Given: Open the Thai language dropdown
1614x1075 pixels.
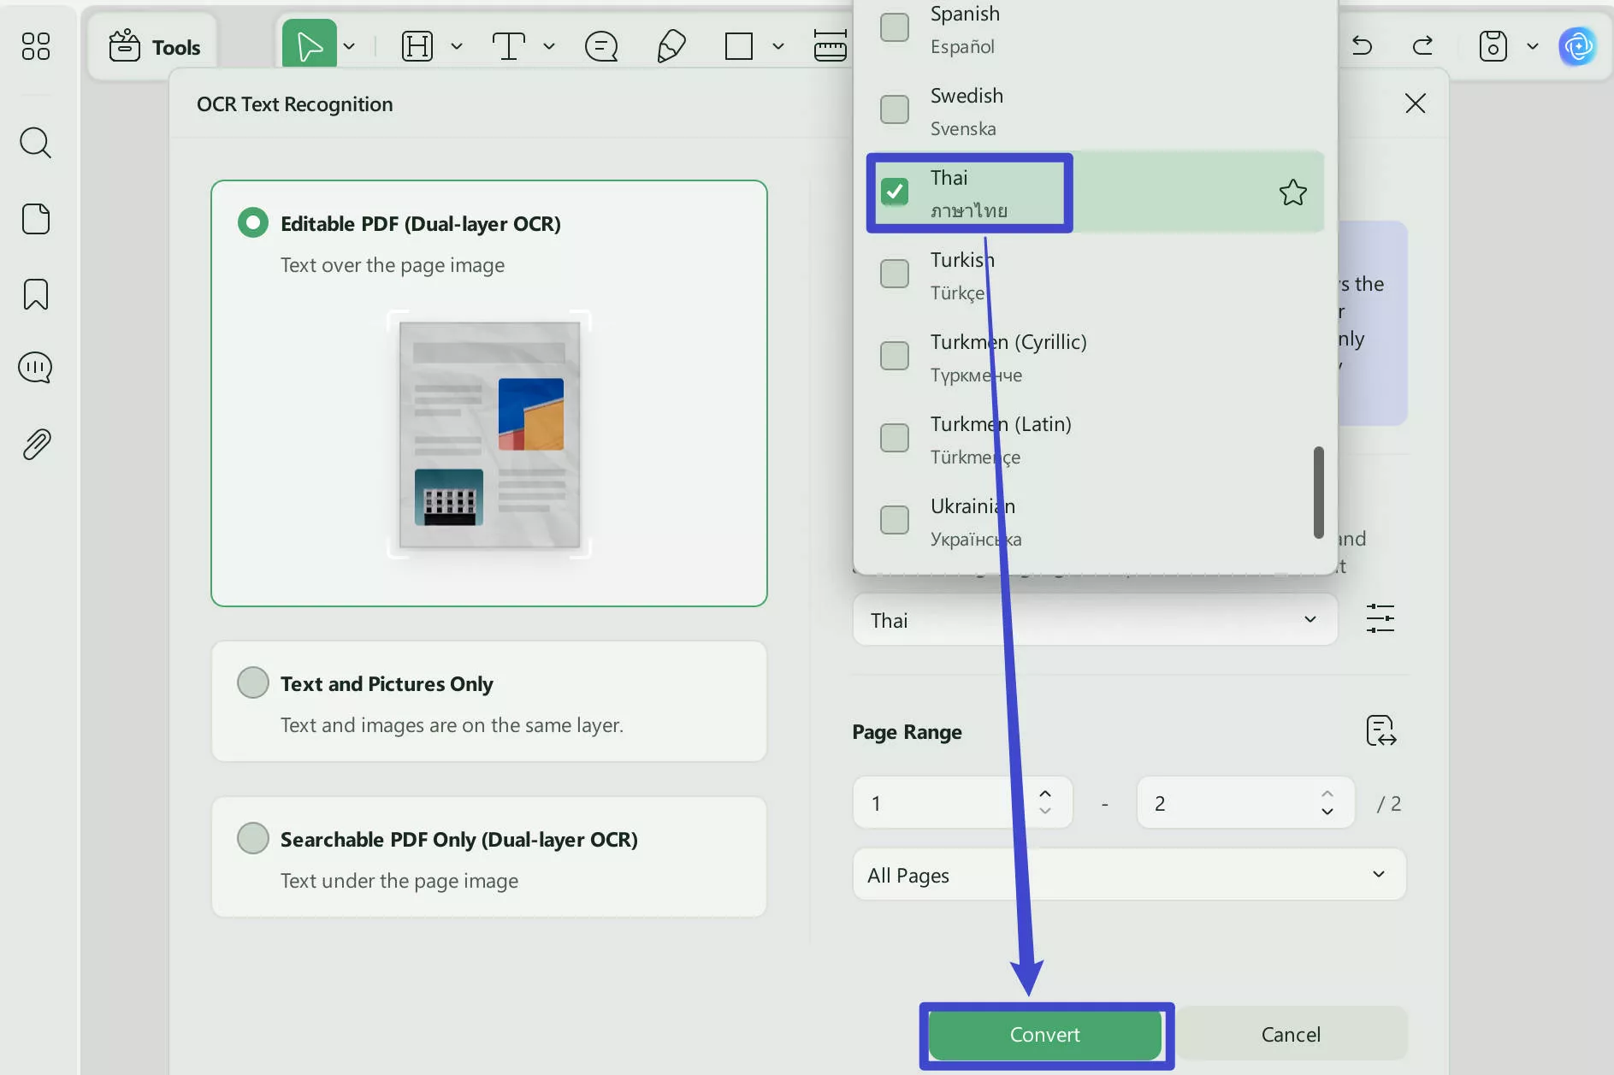Looking at the screenshot, I should 1095,620.
